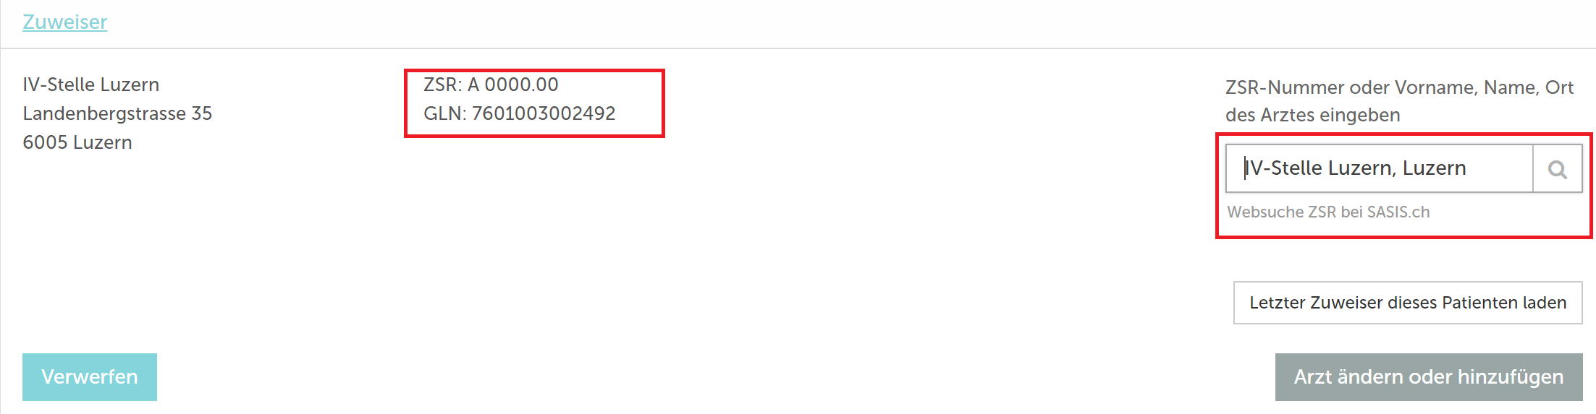
Task: Select the GLN number 7601003002492
Action: (544, 113)
